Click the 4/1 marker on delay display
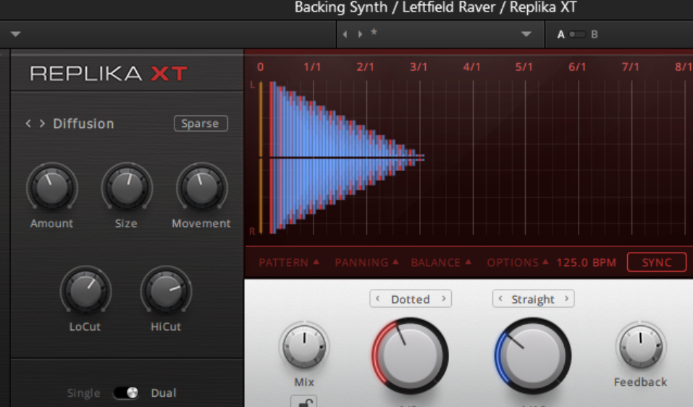The height and width of the screenshot is (407, 693). click(x=471, y=67)
